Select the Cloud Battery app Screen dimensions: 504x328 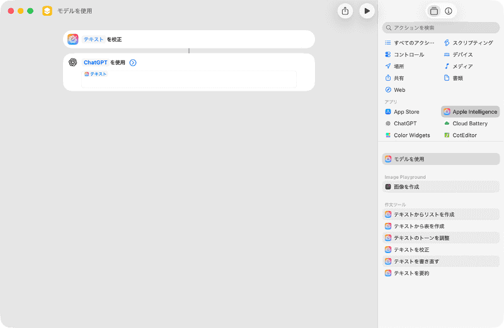(x=469, y=123)
